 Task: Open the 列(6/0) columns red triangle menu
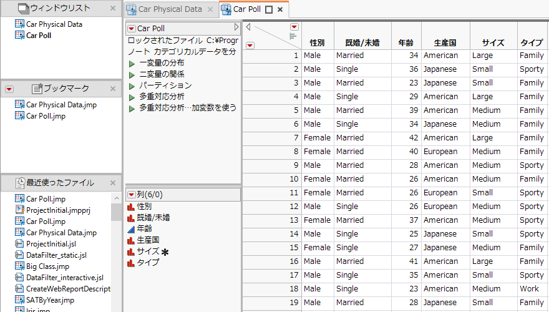131,195
